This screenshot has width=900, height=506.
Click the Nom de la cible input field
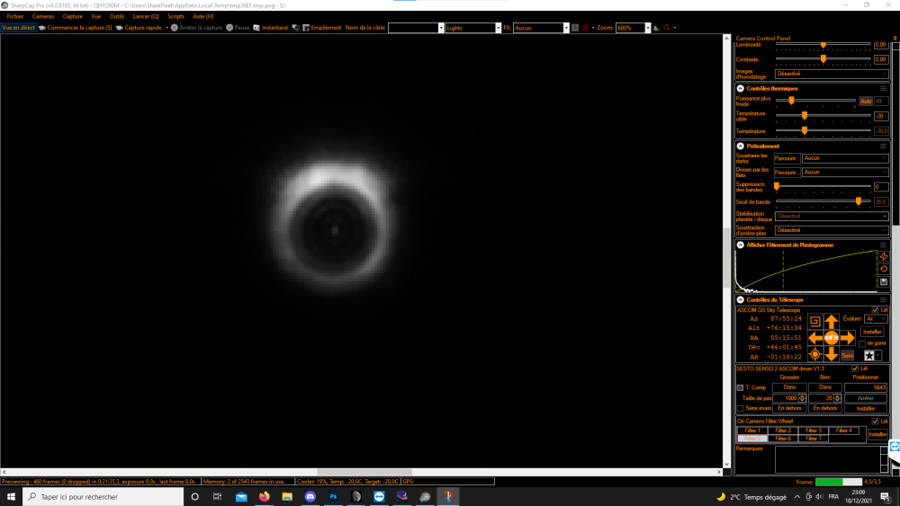[x=414, y=28]
